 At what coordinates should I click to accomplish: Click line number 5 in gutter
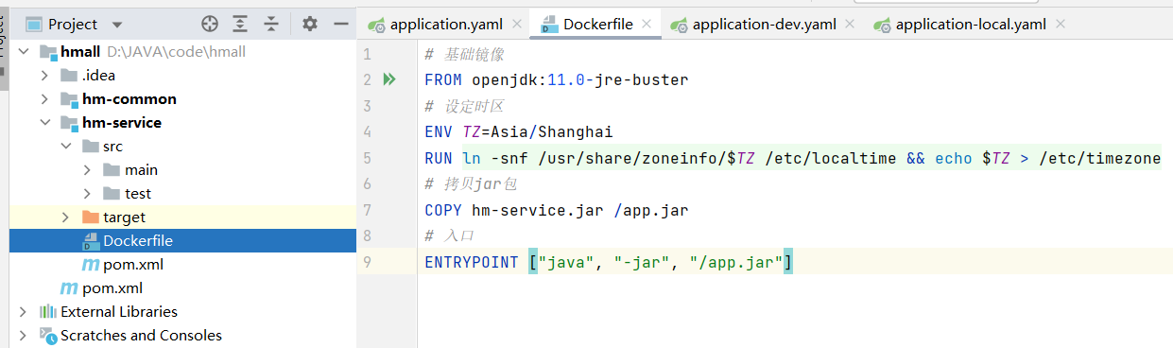[x=367, y=158]
